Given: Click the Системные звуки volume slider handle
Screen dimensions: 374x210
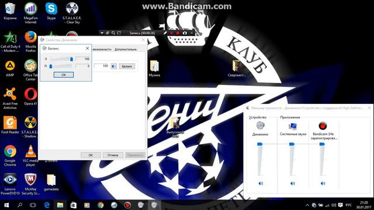Looking at the screenshot, I should pyautogui.click(x=292, y=144).
